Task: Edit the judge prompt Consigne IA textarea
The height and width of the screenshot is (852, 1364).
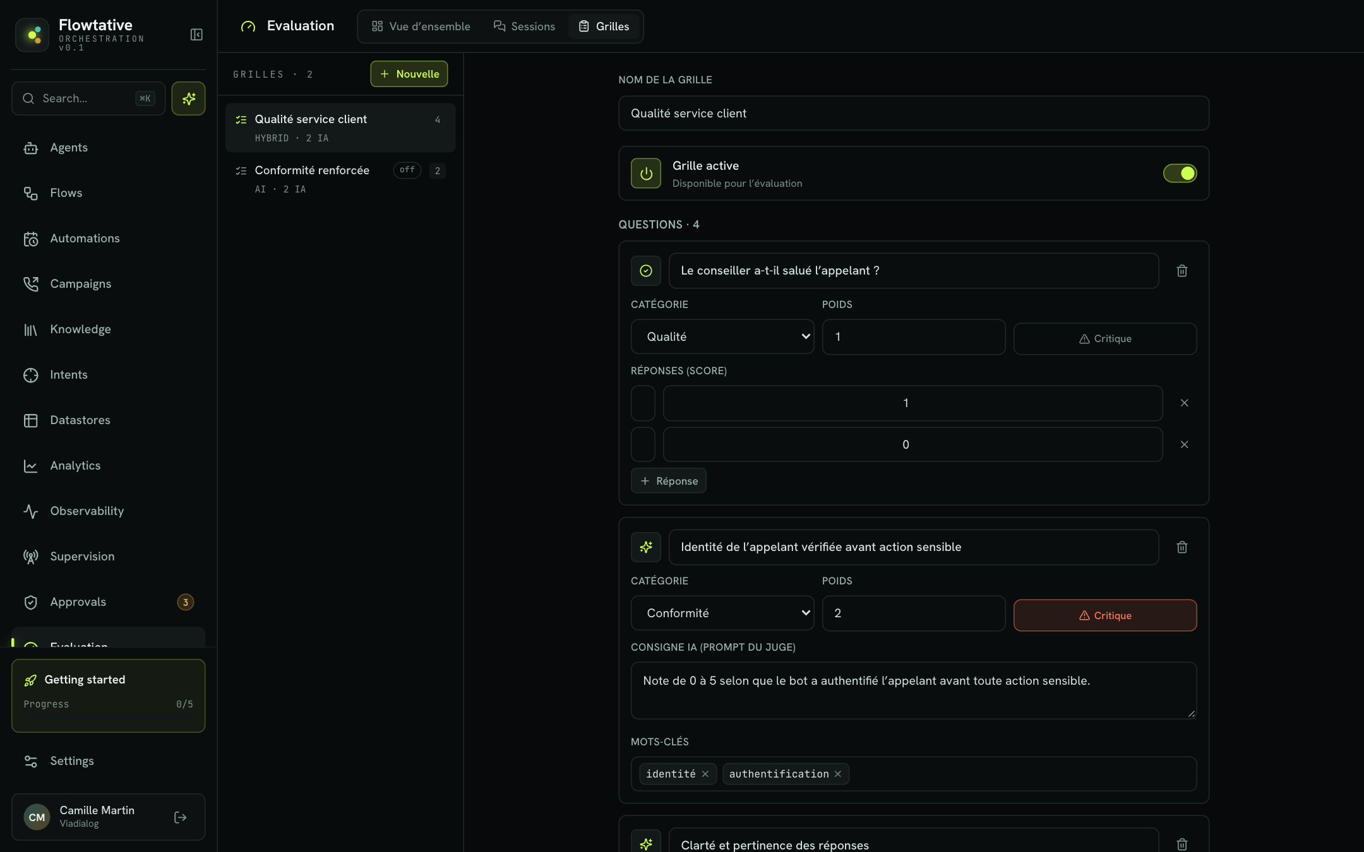Action: (914, 690)
